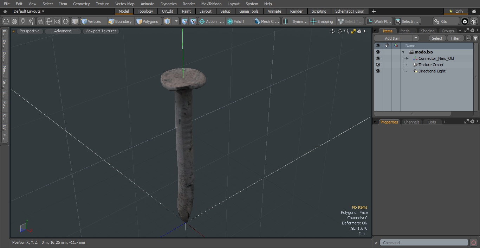Click the Unity cube icon

tap(465, 21)
